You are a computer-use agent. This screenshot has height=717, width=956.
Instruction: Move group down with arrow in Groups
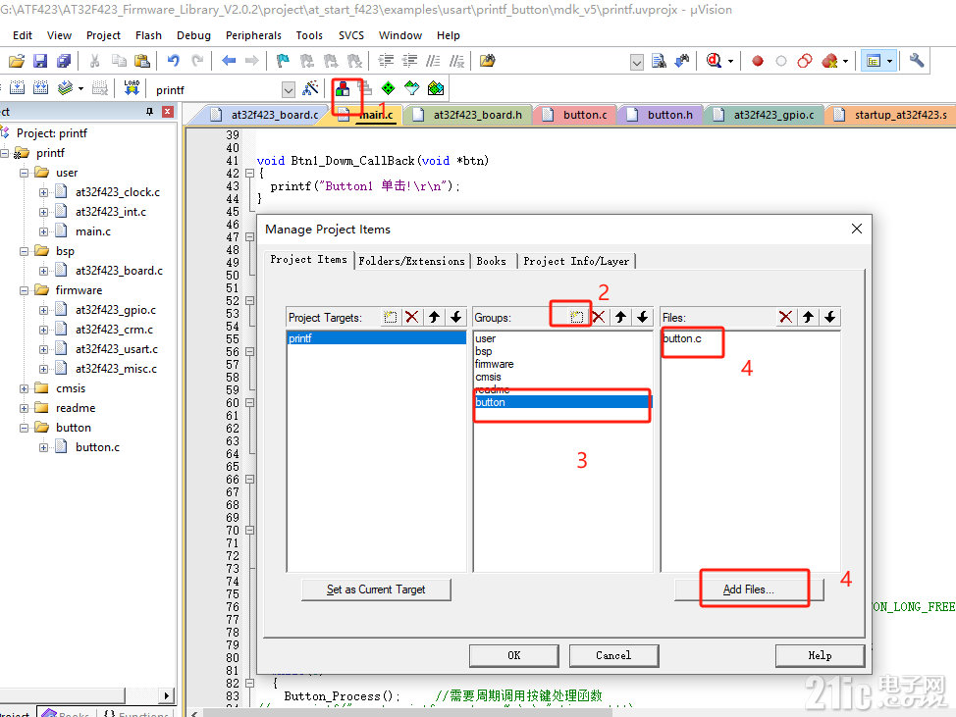(643, 317)
